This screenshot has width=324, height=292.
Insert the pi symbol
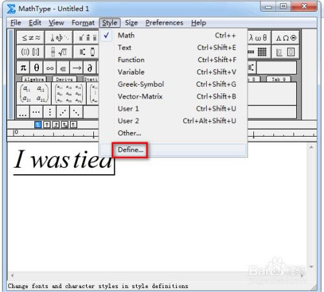point(23,68)
